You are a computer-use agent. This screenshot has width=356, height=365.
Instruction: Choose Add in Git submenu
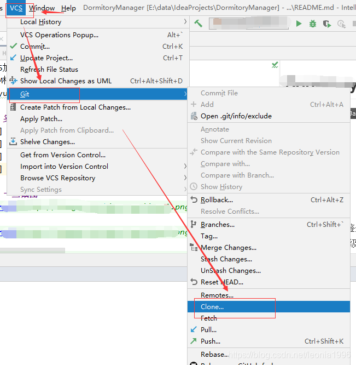coord(269,105)
